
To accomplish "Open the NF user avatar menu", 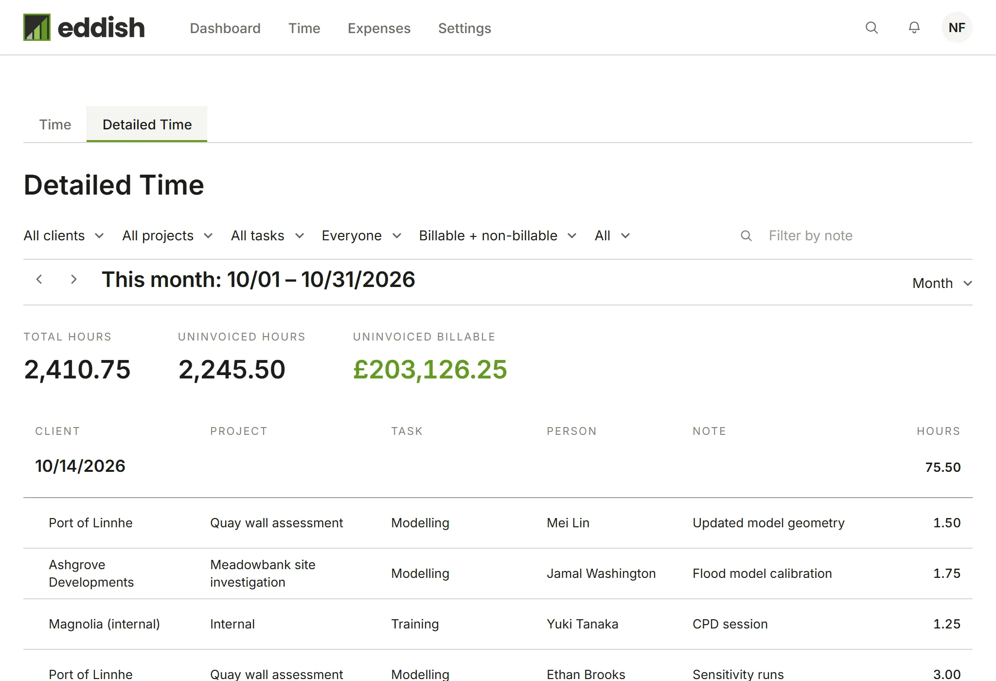I will pyautogui.click(x=957, y=28).
